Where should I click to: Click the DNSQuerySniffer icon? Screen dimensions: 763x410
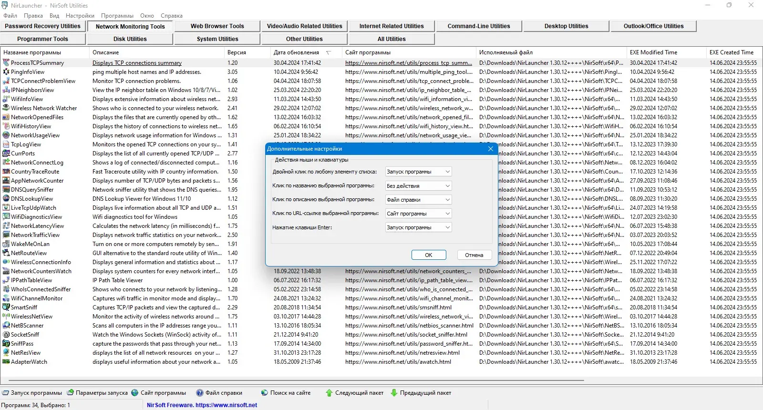point(6,189)
